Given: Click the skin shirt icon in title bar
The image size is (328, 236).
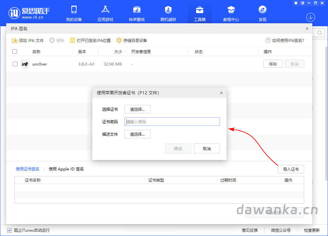Looking at the screenshot, I should pyautogui.click(x=296, y=3).
